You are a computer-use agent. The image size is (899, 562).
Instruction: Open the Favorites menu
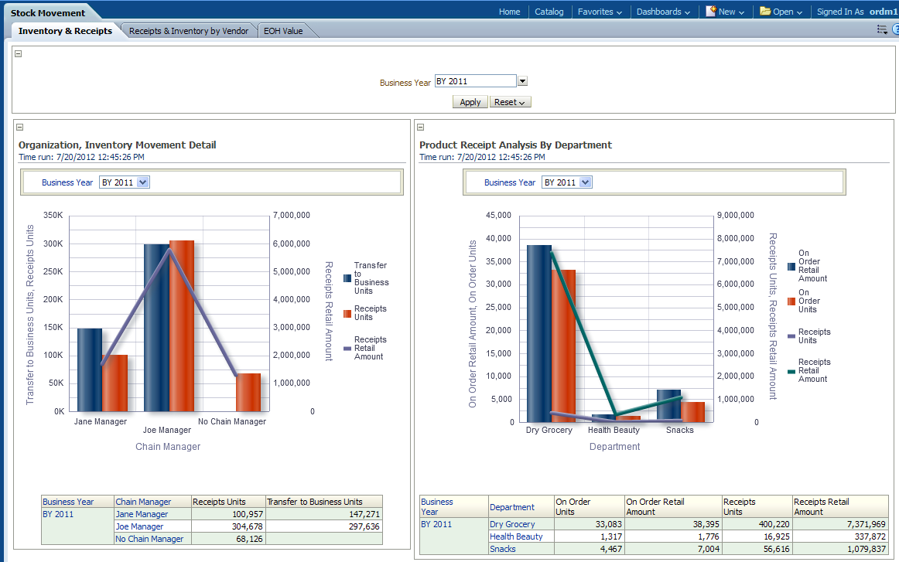click(600, 12)
